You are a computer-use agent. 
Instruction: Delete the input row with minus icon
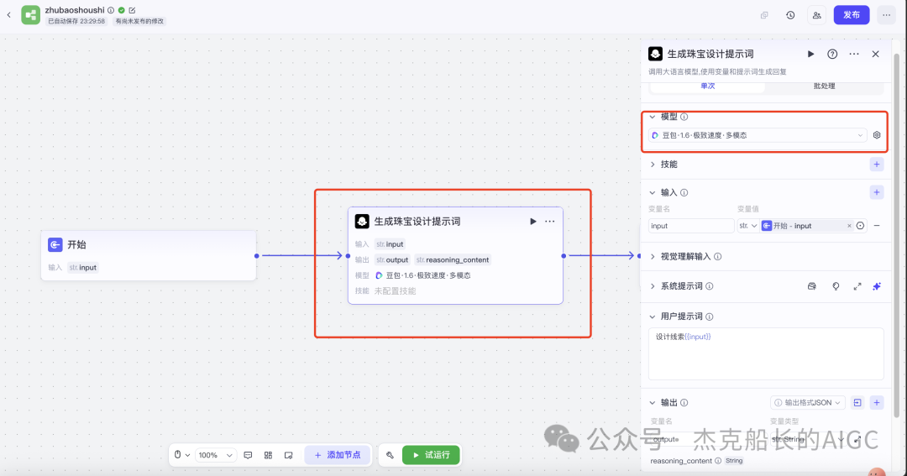click(876, 226)
